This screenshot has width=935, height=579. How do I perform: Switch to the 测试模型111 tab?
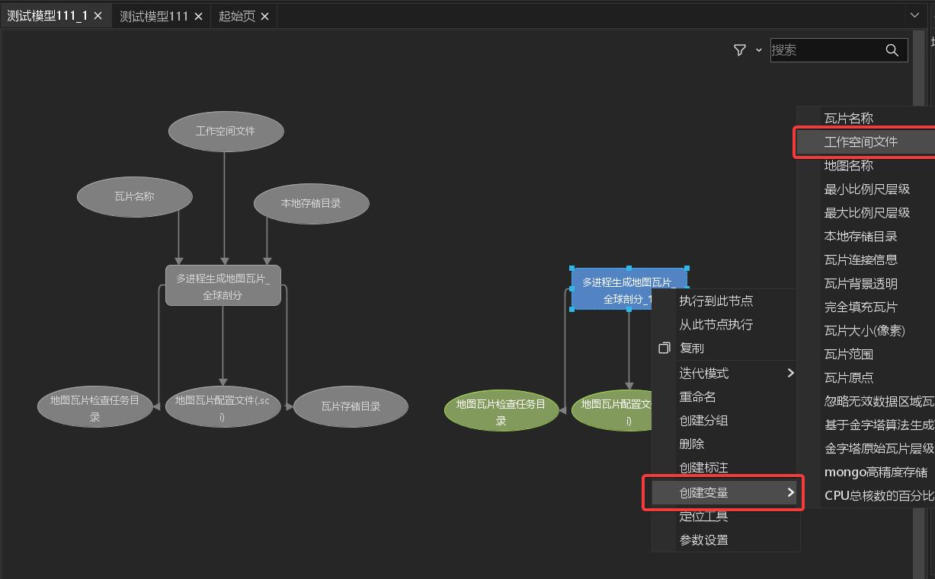154,16
